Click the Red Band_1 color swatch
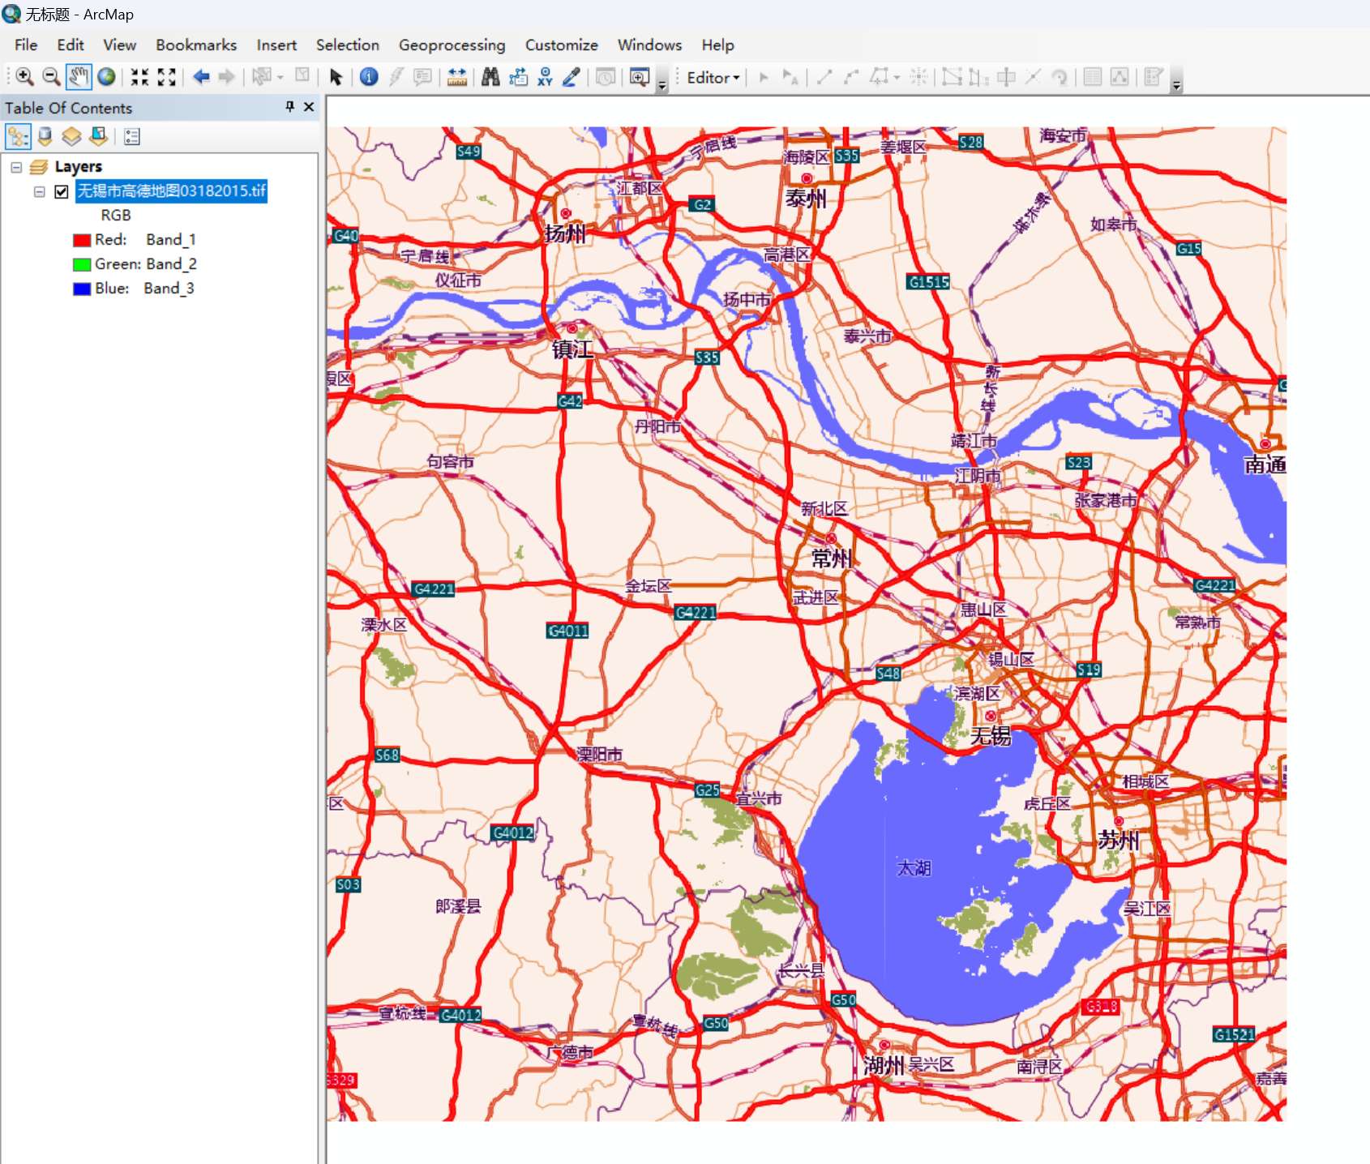This screenshot has width=1370, height=1164. pos(81,240)
